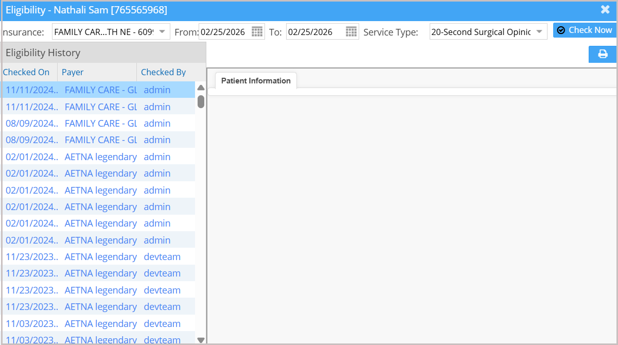The height and width of the screenshot is (345, 618).
Task: Open the From date calendar picker
Action: [257, 32]
